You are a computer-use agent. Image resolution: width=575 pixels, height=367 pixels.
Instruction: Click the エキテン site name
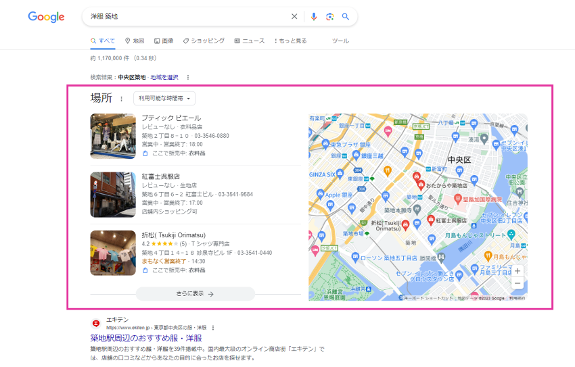pos(117,320)
